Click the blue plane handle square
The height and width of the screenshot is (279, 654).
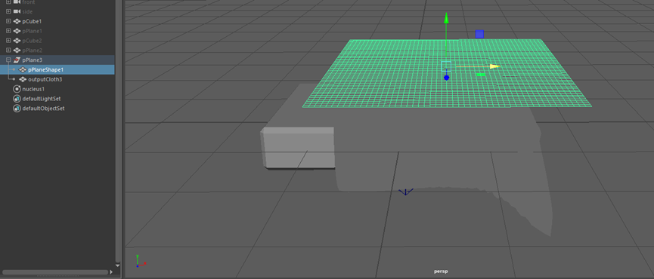pos(479,34)
